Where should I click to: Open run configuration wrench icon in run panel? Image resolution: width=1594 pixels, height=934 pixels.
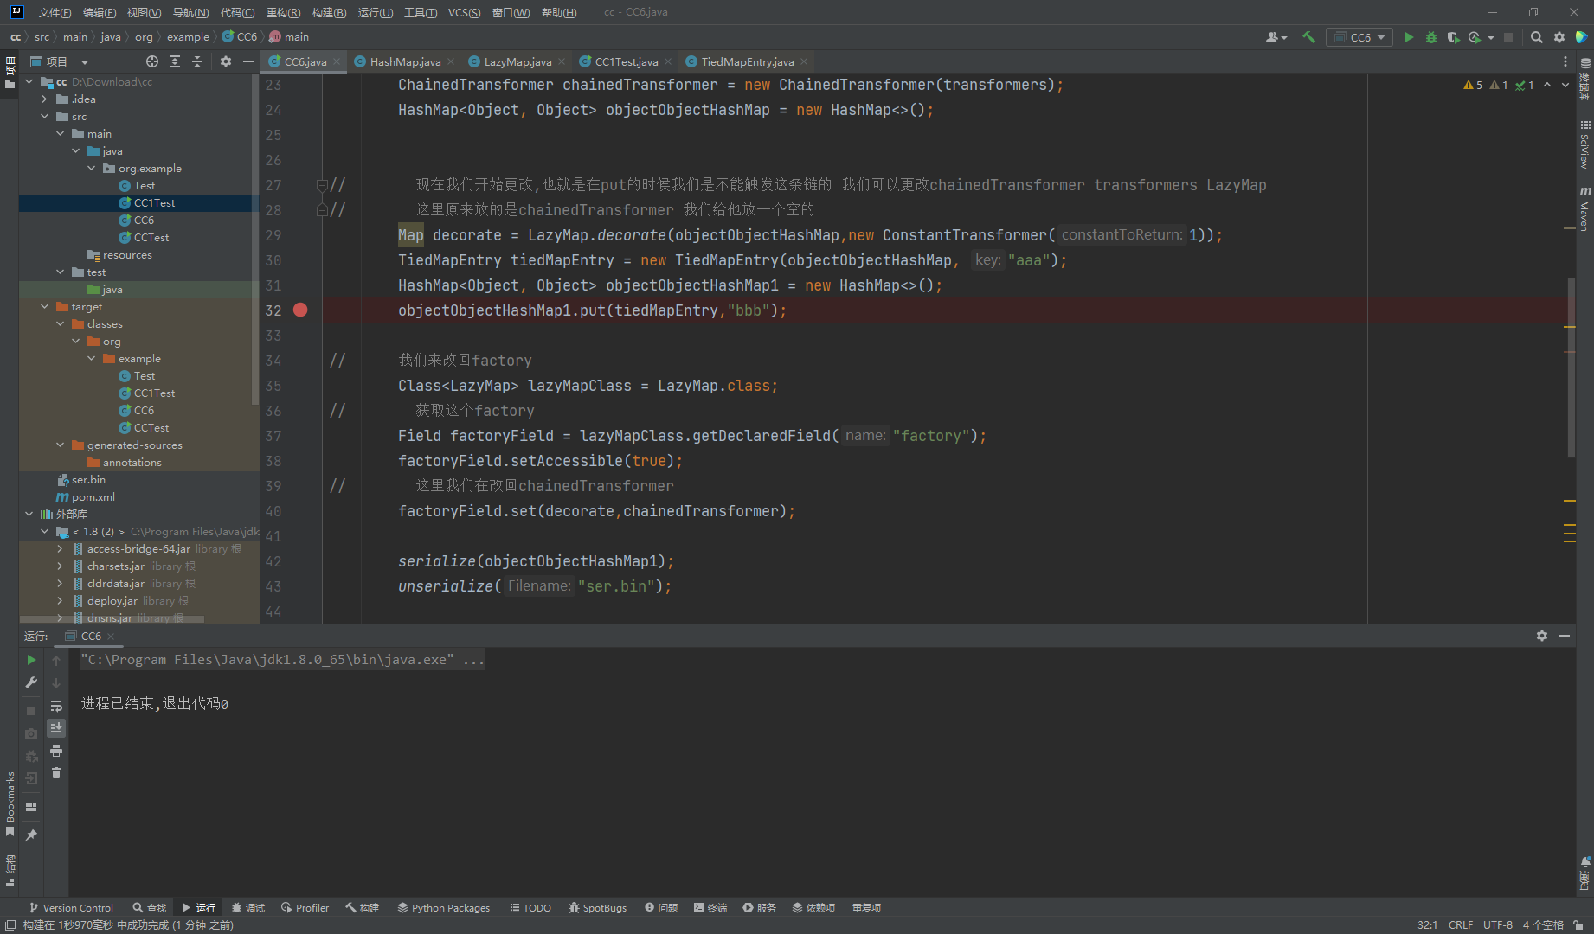click(x=31, y=682)
